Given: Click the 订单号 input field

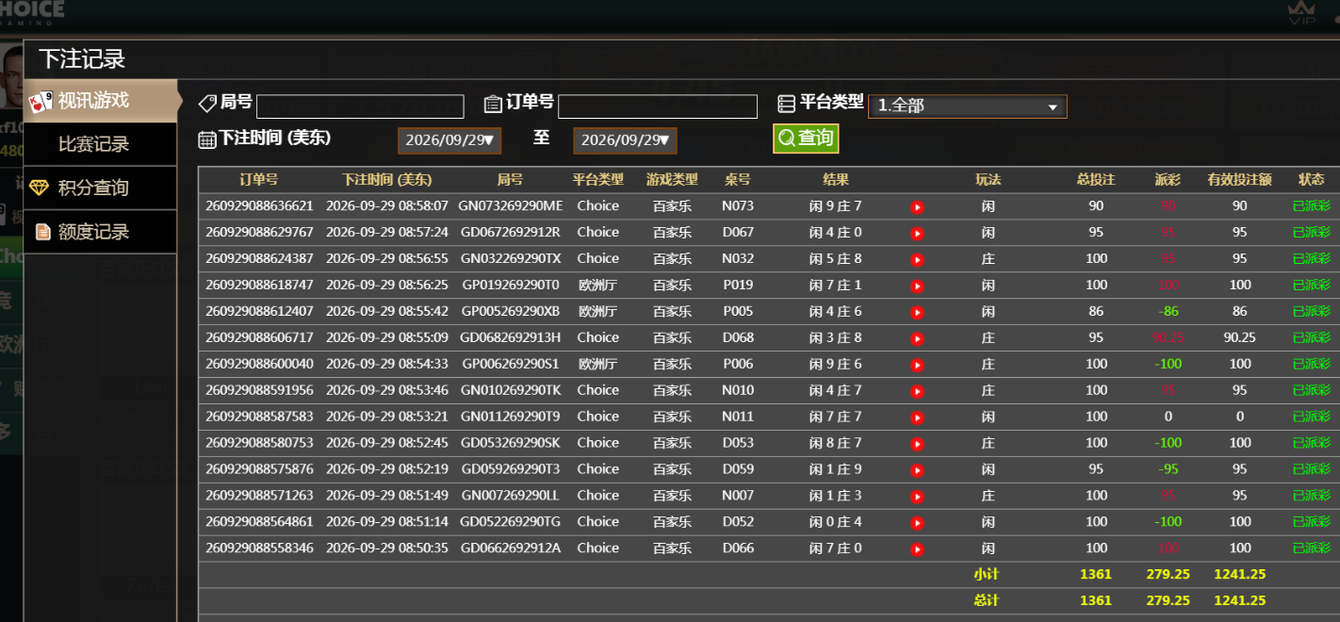Looking at the screenshot, I should 658,106.
